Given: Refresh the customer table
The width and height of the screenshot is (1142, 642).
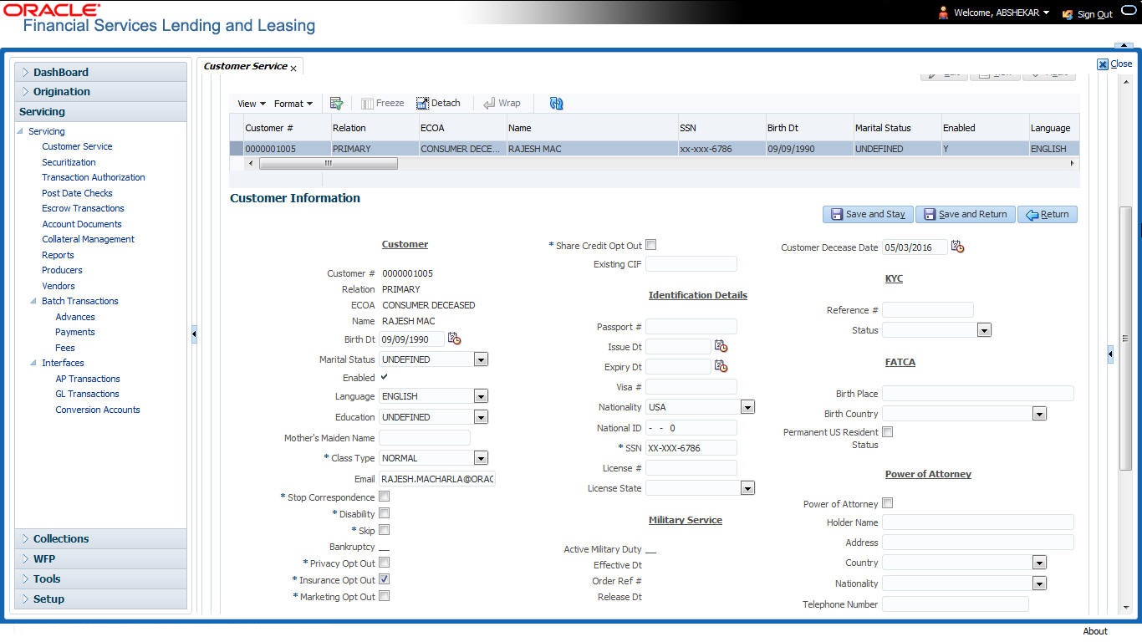Looking at the screenshot, I should click(x=556, y=103).
